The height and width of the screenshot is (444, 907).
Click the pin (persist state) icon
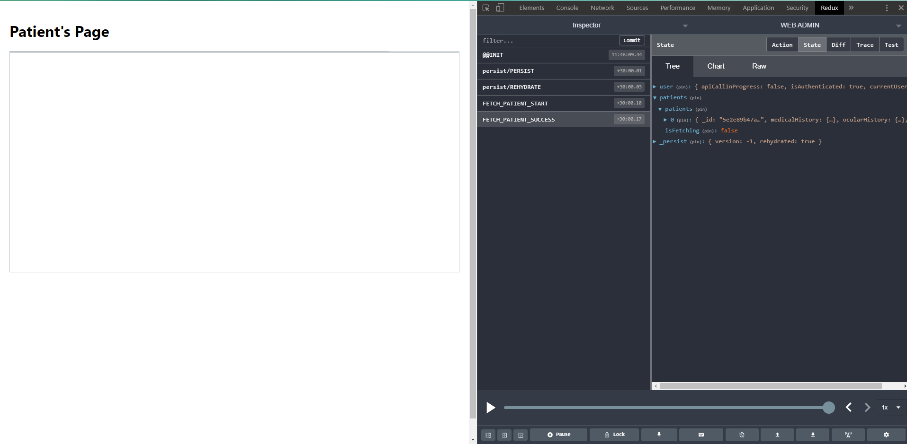point(659,435)
